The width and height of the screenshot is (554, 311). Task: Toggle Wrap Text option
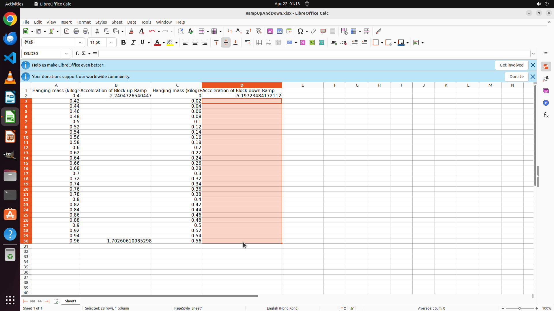point(247,43)
